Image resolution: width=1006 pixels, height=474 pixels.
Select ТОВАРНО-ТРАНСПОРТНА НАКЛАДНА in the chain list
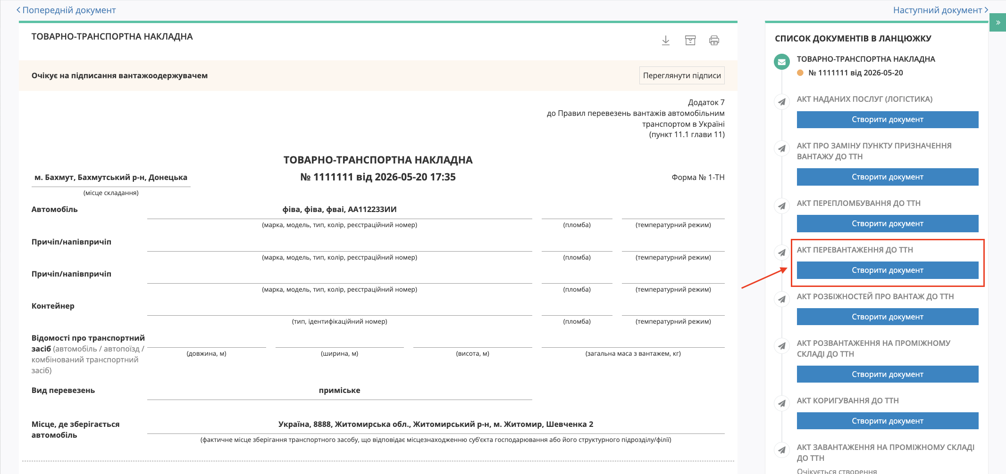[866, 59]
